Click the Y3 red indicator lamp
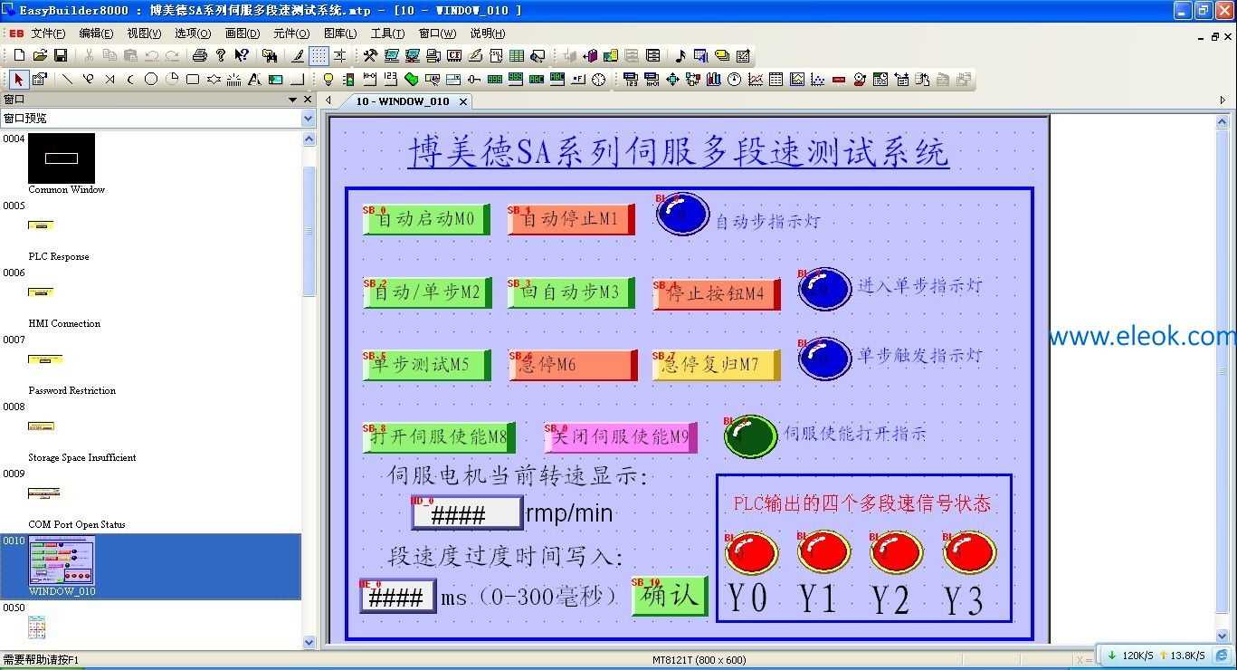The image size is (1237, 670). click(x=970, y=552)
